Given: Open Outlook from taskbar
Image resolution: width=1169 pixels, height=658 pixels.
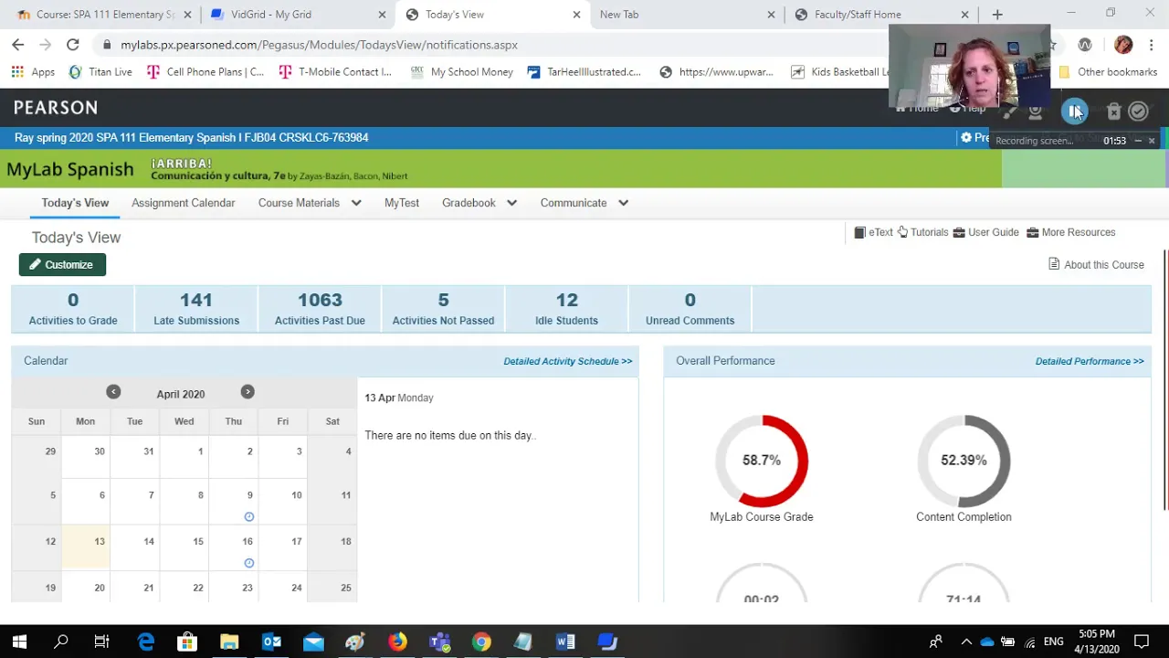Looking at the screenshot, I should tap(271, 642).
